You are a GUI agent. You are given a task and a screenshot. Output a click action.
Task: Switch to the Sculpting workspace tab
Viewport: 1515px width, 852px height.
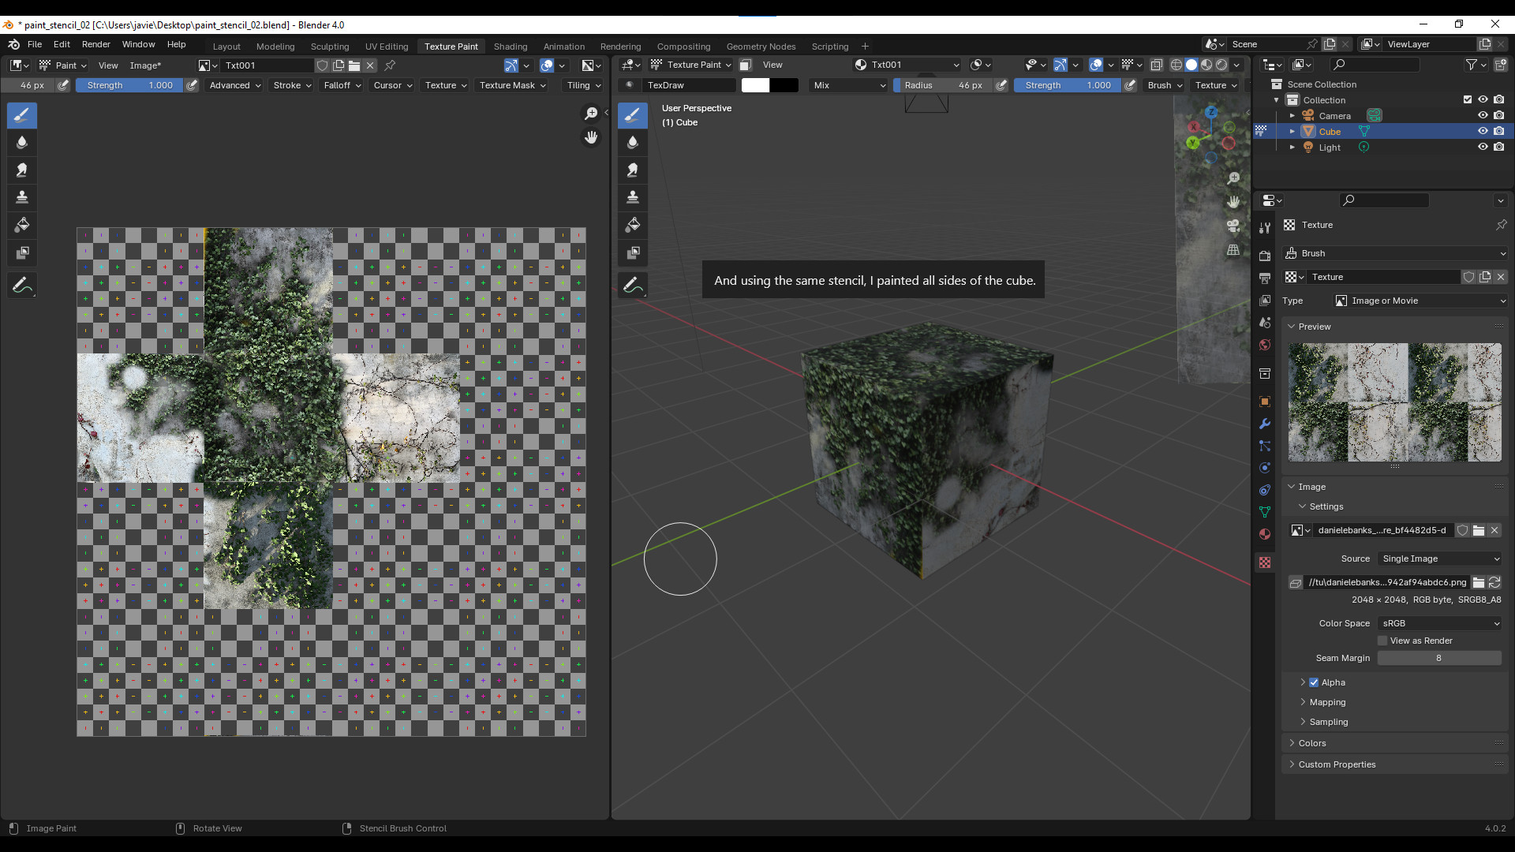click(x=330, y=47)
